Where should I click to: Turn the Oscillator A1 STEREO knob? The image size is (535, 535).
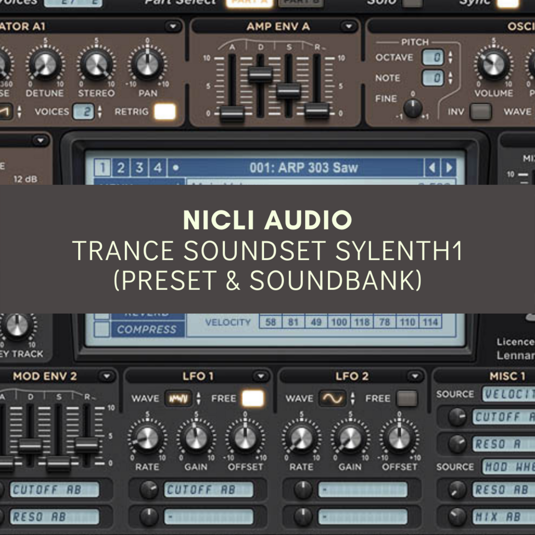pyautogui.click(x=96, y=64)
